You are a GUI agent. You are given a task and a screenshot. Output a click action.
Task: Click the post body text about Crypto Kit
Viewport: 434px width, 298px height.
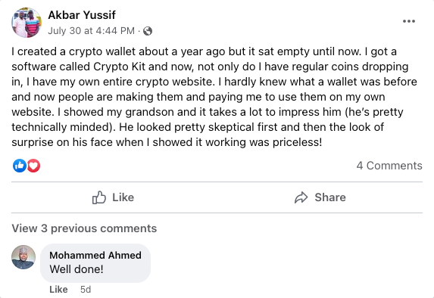pos(214,97)
